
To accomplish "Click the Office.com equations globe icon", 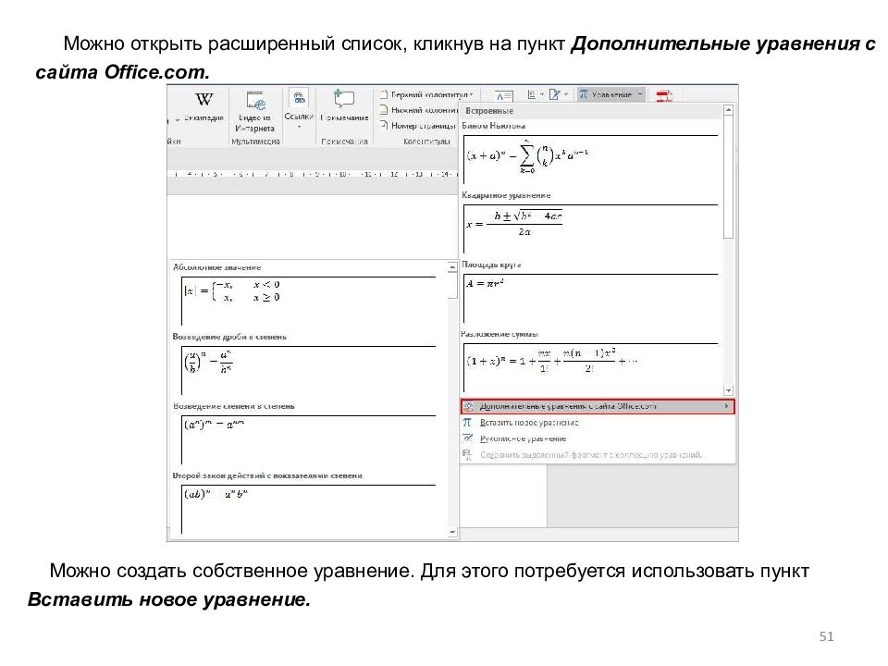I will [468, 406].
